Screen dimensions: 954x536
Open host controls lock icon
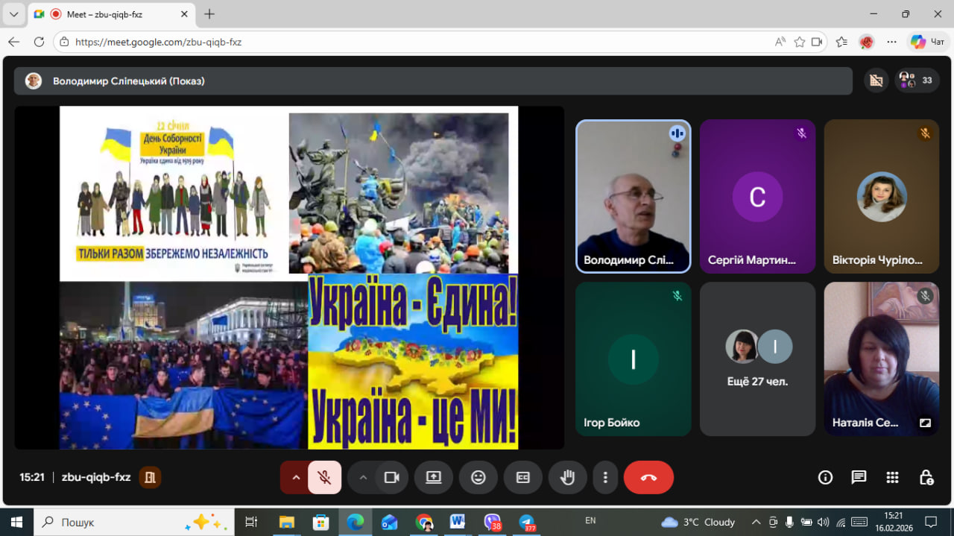[926, 478]
